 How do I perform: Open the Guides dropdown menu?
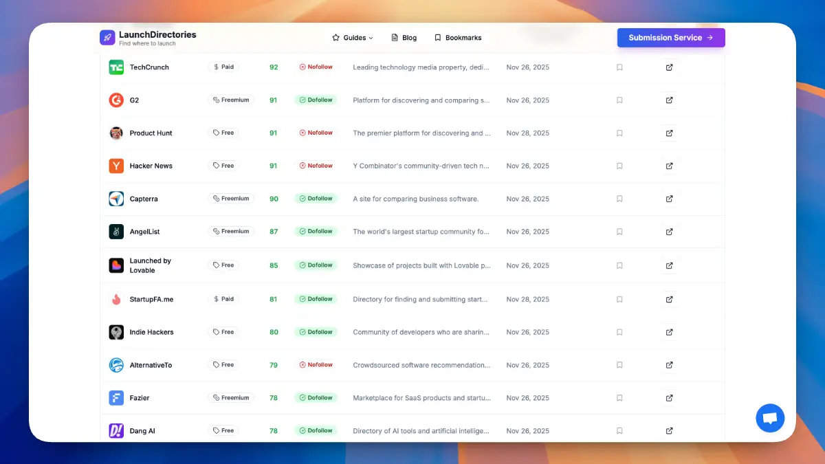click(x=353, y=38)
